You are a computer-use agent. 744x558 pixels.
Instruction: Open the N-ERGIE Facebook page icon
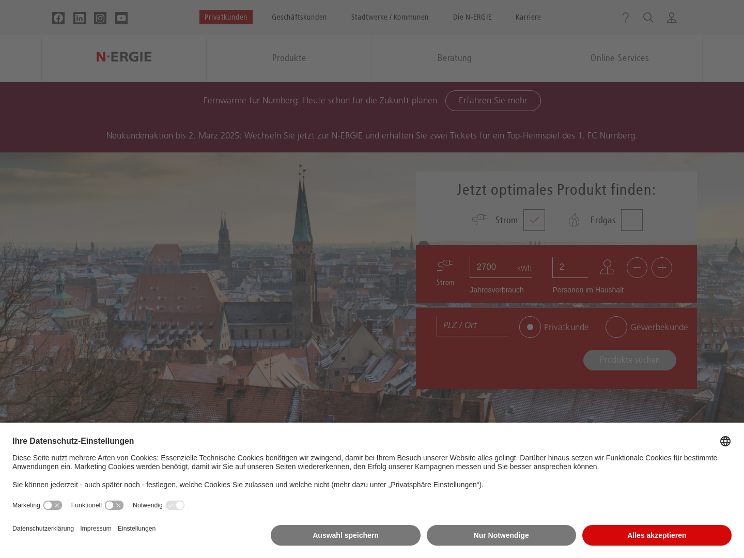click(x=58, y=18)
